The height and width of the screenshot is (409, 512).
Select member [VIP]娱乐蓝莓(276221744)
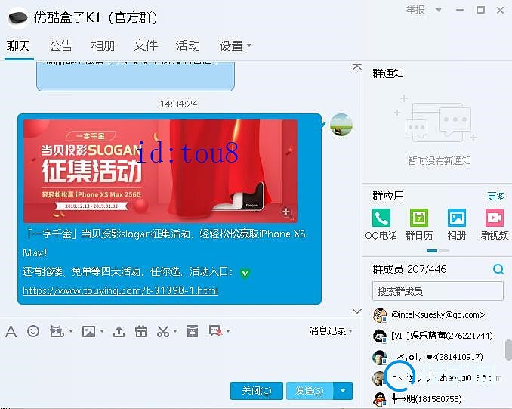(x=442, y=336)
